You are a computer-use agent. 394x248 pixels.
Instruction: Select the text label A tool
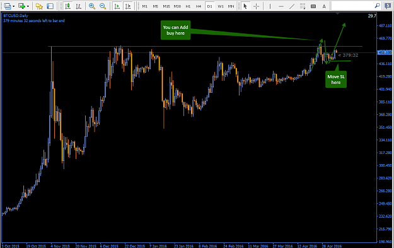[324, 6]
